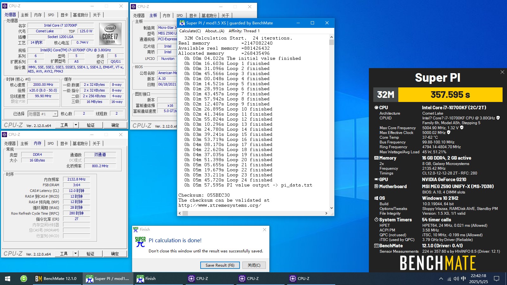Click the core speed value 2000.00 MHz
This screenshot has height=285, width=507.
[x=43, y=85]
